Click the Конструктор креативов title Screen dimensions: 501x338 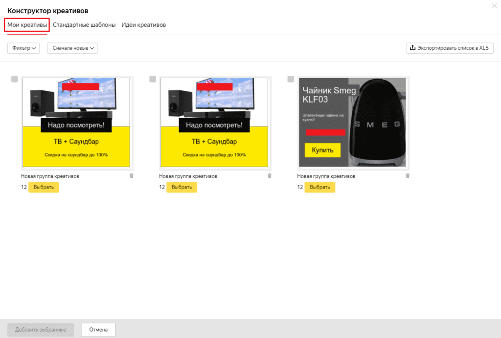(x=47, y=11)
